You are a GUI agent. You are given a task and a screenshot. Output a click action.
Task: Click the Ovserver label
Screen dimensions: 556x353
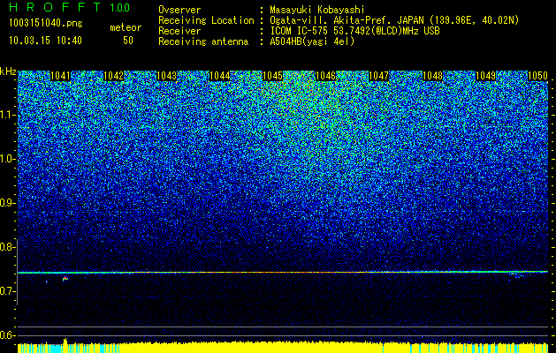(179, 10)
